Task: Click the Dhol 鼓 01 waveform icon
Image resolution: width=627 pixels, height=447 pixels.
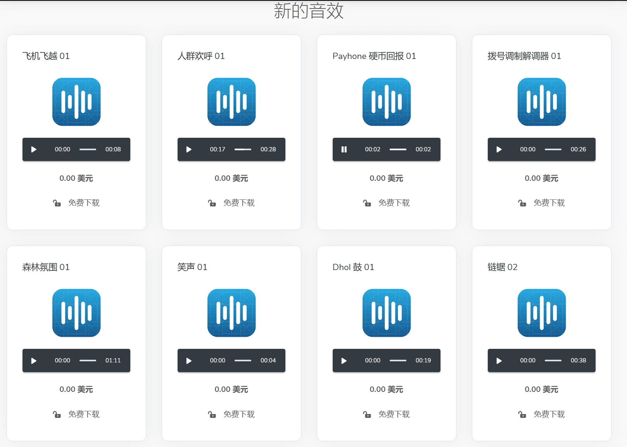Action: pyautogui.click(x=386, y=313)
